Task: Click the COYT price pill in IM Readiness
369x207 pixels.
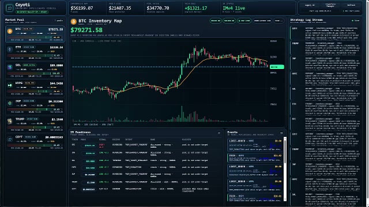Action: click(88, 189)
